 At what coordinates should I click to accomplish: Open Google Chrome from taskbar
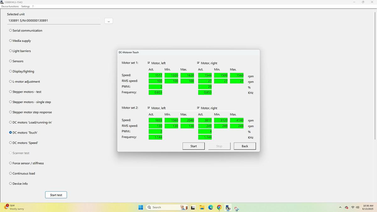point(219,207)
